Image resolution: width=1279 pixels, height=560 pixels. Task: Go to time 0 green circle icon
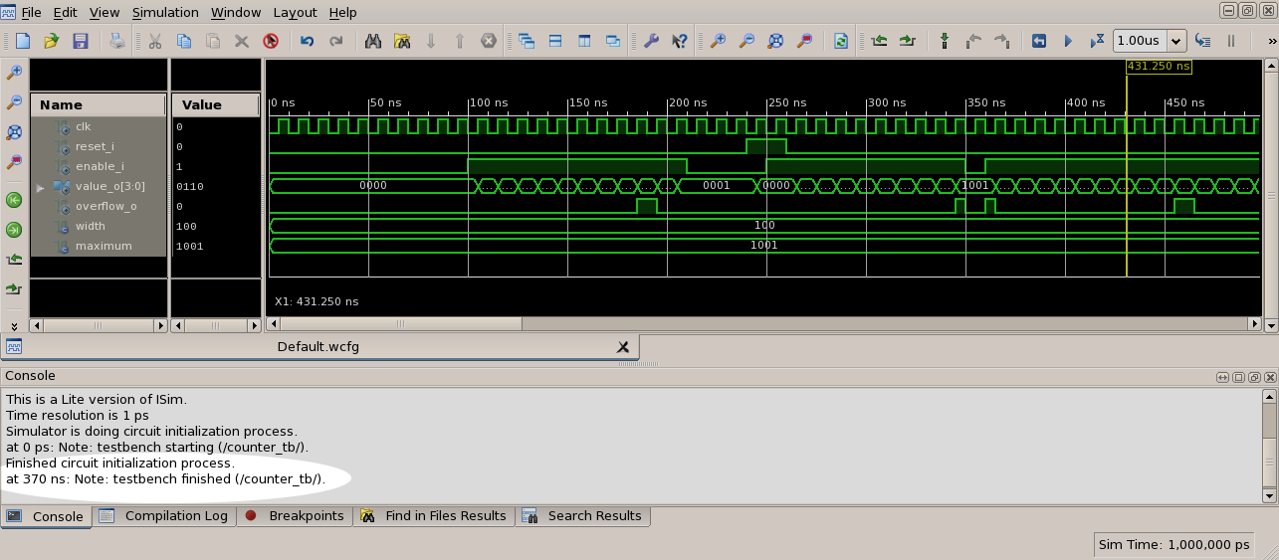click(x=14, y=200)
